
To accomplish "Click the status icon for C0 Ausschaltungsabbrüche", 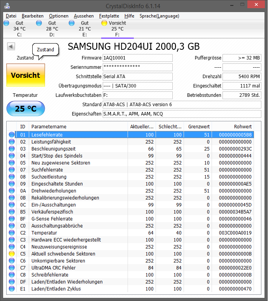I will click(12, 226).
